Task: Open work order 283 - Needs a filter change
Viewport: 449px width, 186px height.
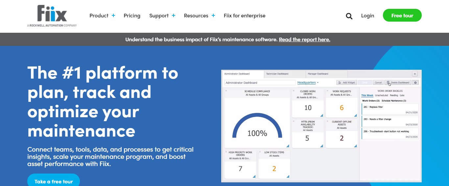Action: pyautogui.click(x=390, y=121)
